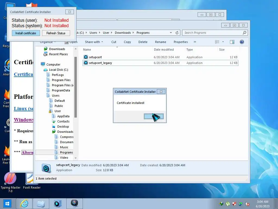The width and height of the screenshot is (278, 209).
Task: Open Typing Master 7.0 desktop shortcut
Action: click(x=10, y=182)
